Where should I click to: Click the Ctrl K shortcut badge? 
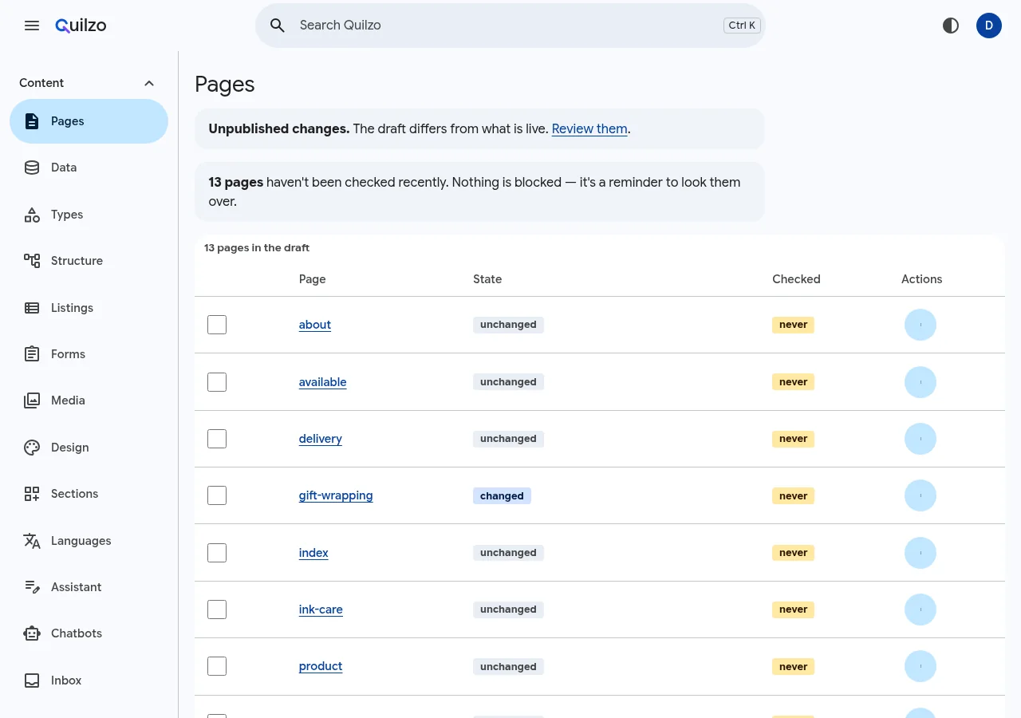(742, 26)
